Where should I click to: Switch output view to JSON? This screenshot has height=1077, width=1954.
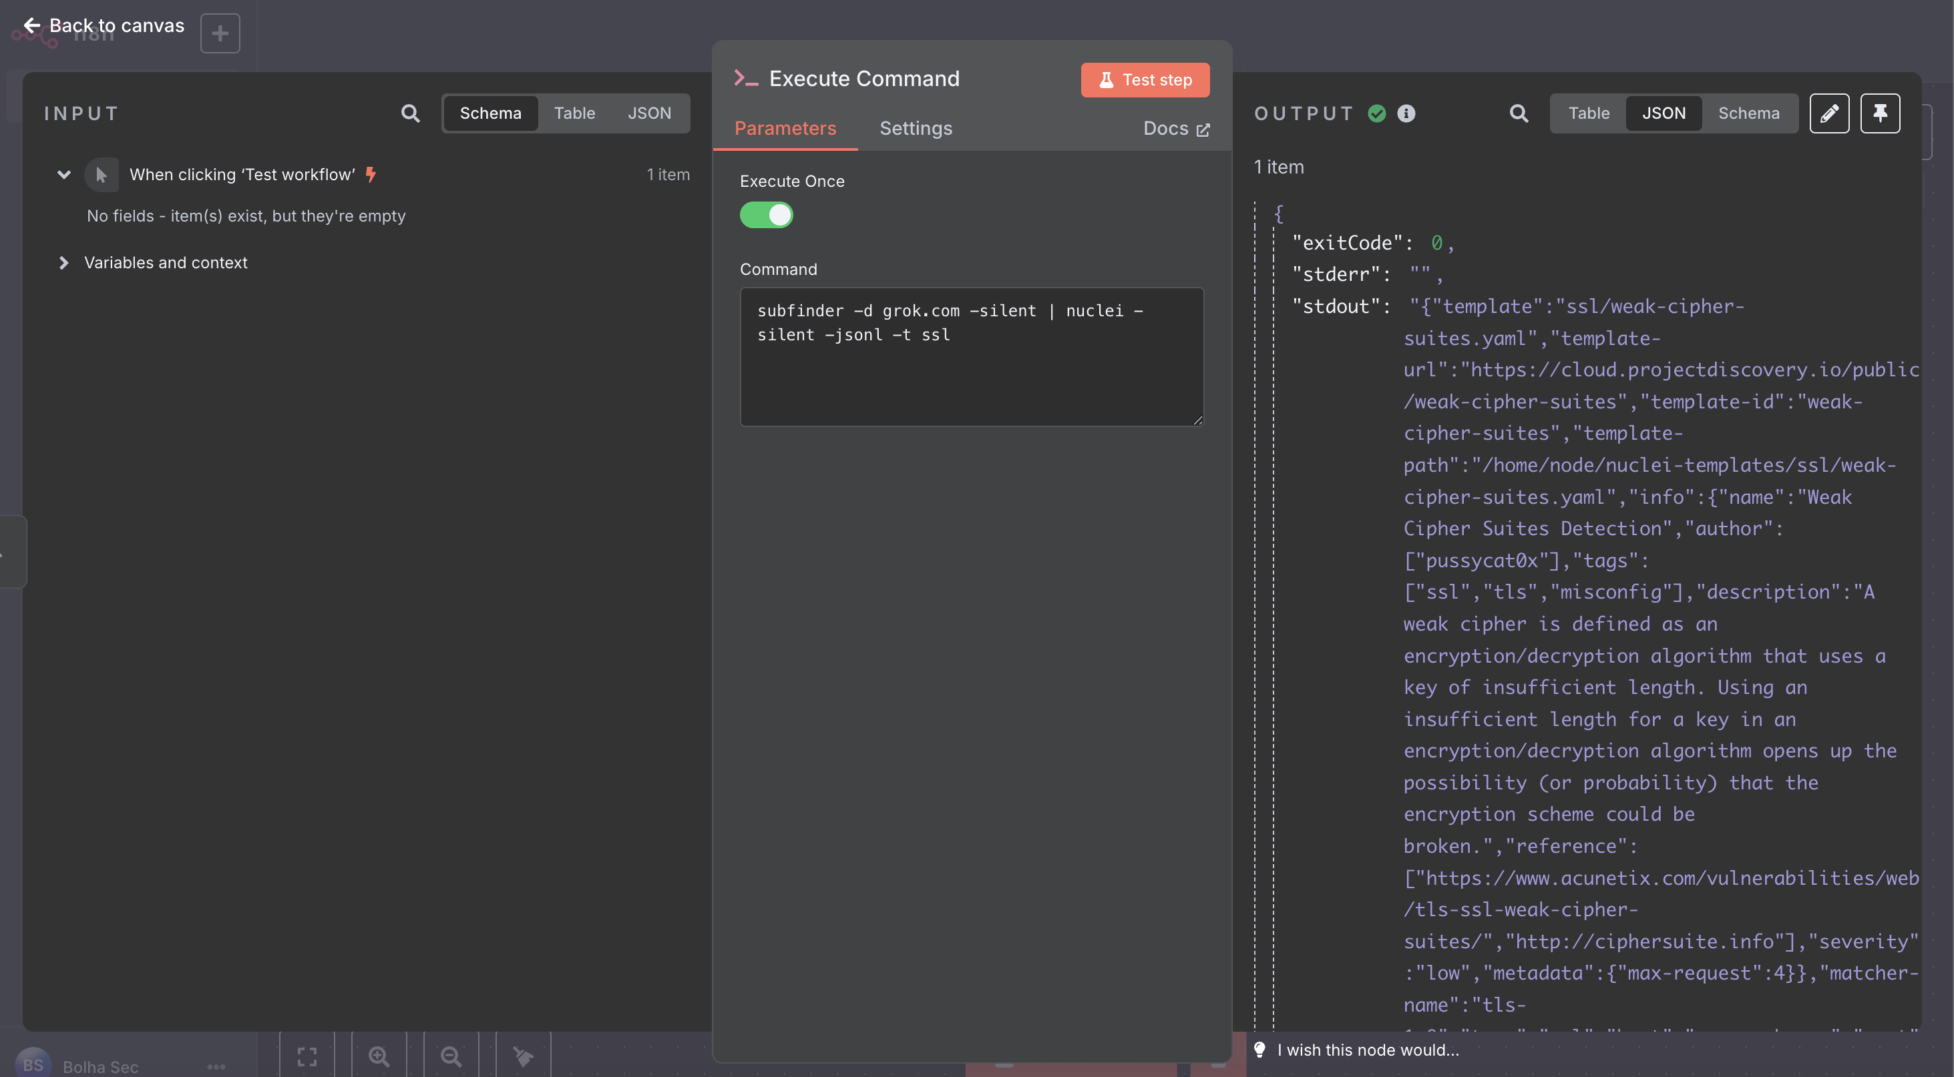tap(1664, 113)
